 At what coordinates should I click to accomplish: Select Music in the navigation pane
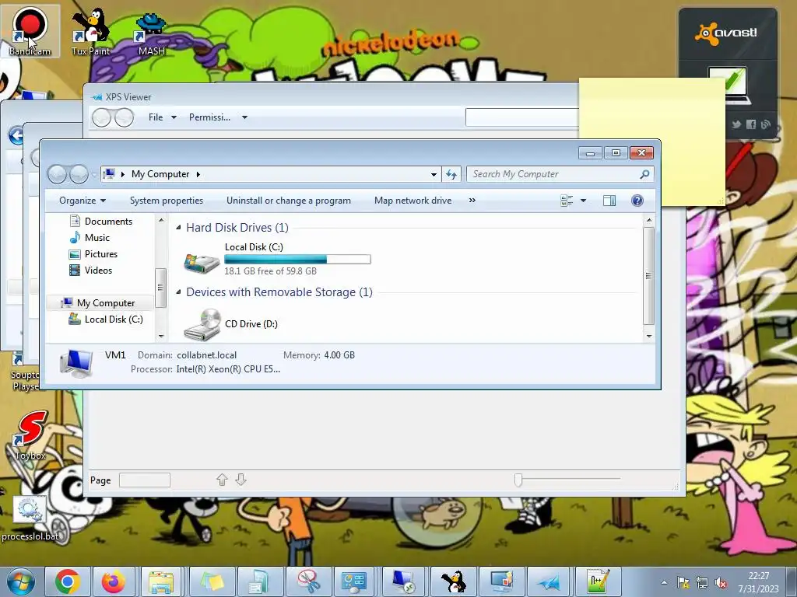click(90, 238)
